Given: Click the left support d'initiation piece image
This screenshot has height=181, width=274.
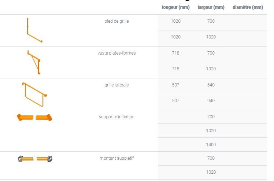Looking at the screenshot, I should [25, 117].
